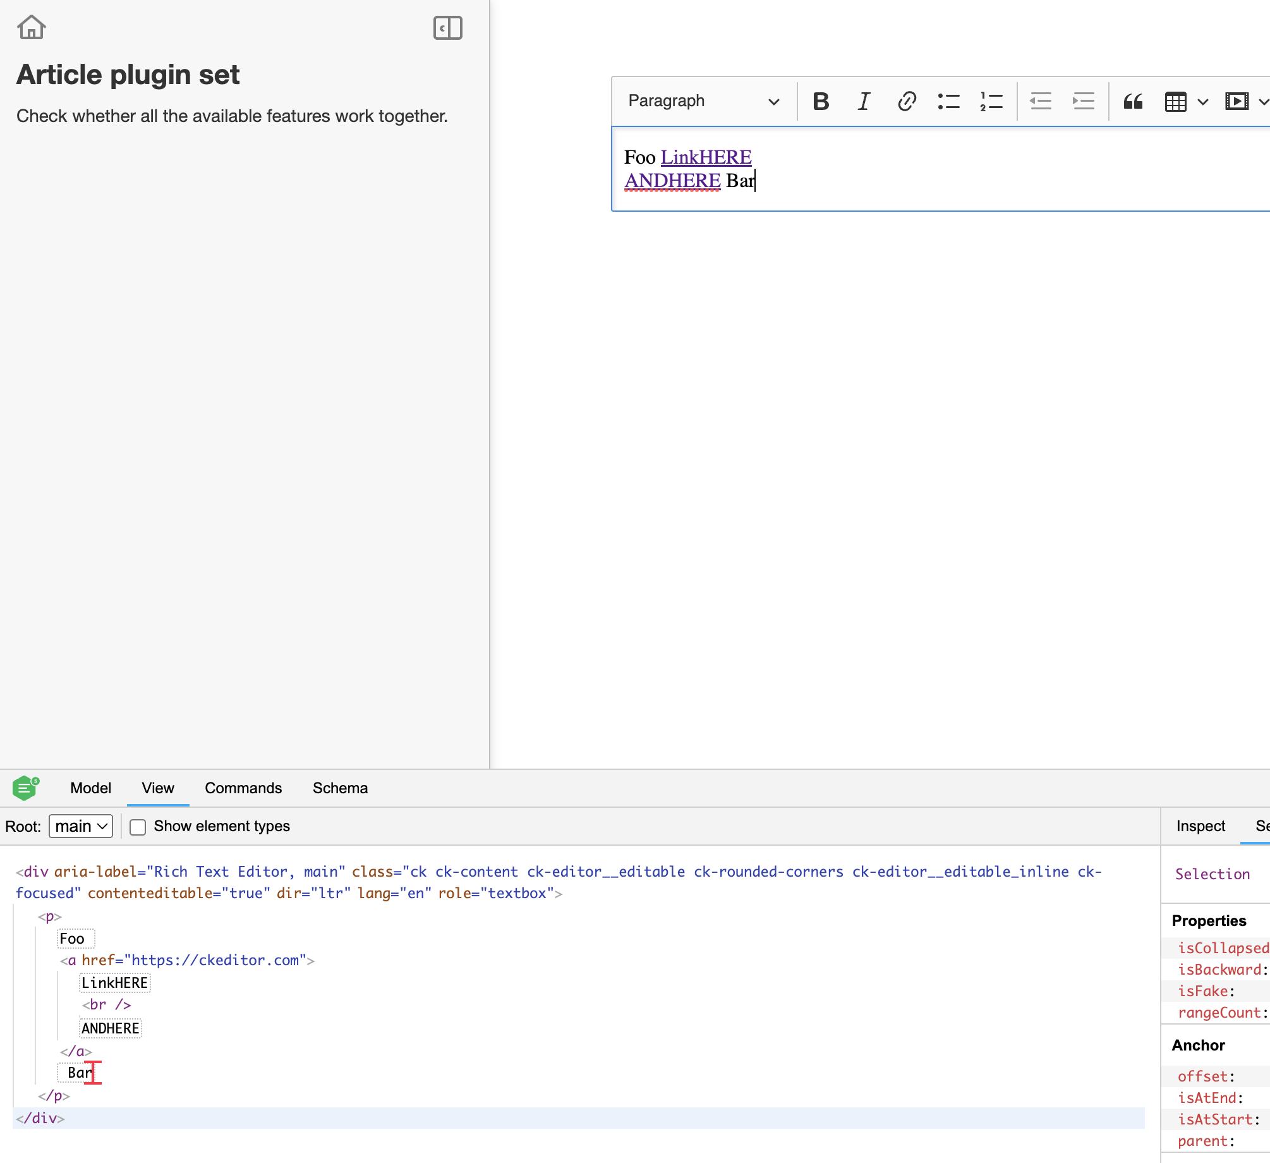The width and height of the screenshot is (1270, 1163).
Task: Open the Paragraph heading style dropdown
Action: [701, 101]
